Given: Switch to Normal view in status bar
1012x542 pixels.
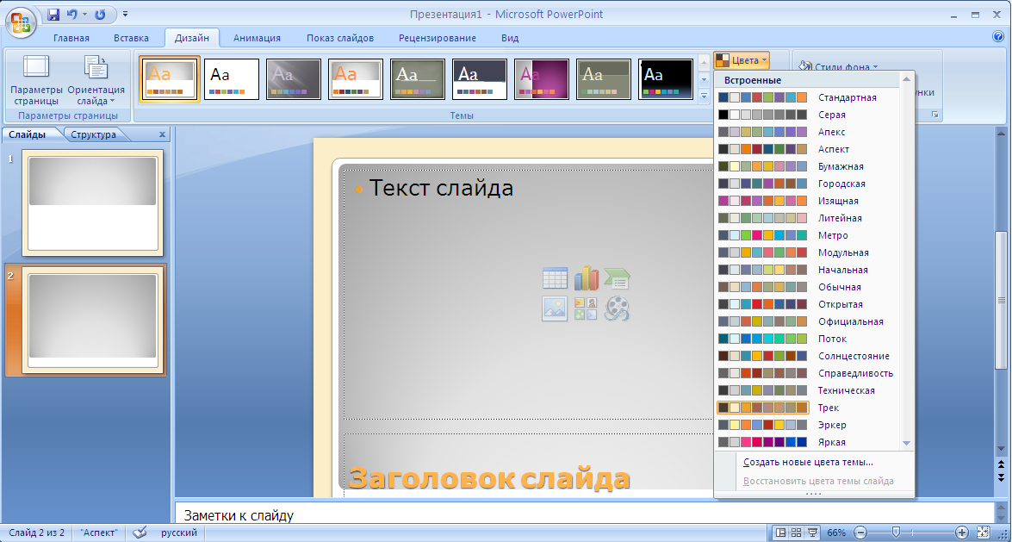Looking at the screenshot, I should pos(780,533).
